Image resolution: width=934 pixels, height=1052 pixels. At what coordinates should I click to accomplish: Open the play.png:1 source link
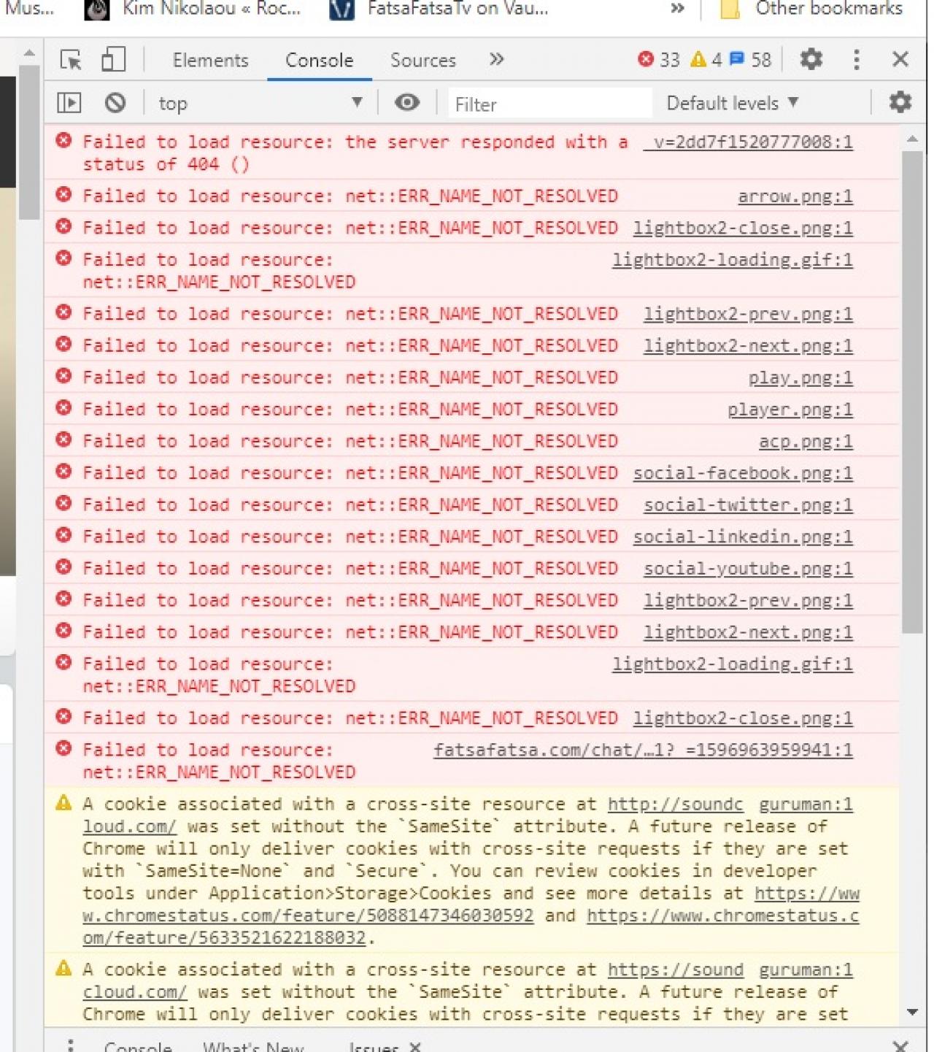[x=800, y=378]
